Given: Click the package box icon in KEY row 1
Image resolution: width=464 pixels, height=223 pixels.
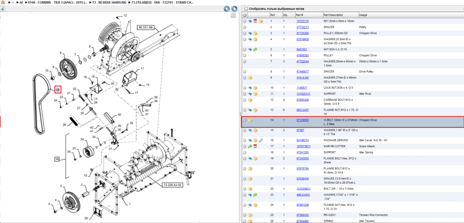Looking at the screenshot, I should [261, 21].
